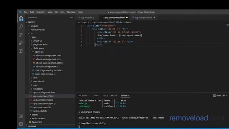Show the Output panel tab
Viewport: 229px width, 129px height.
click(x=95, y=96)
